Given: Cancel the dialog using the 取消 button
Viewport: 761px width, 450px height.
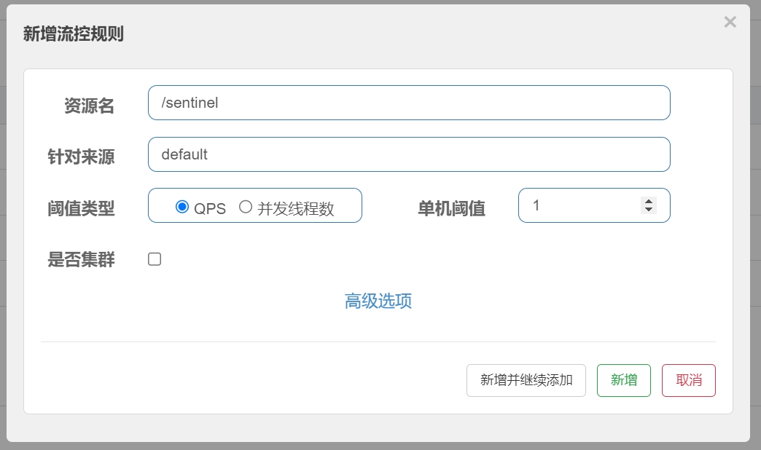Looking at the screenshot, I should click(x=688, y=380).
